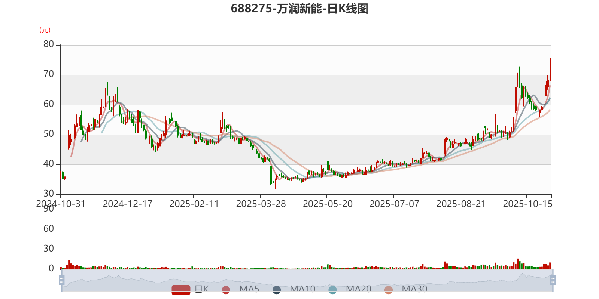Click the 2025-07-07 date label
Viewport: 599px width, 299px height.
[x=394, y=204]
